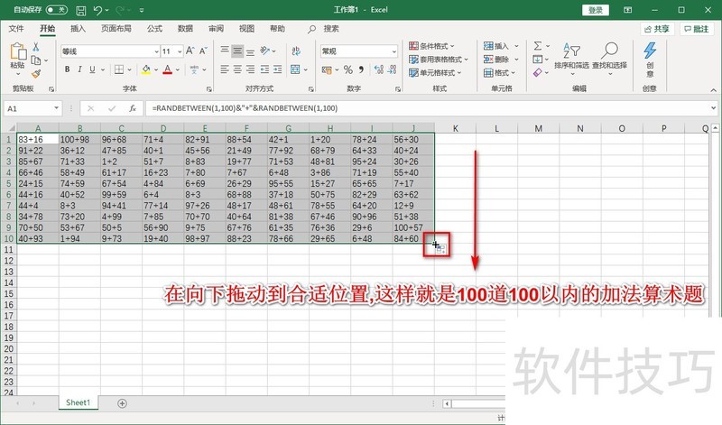The height and width of the screenshot is (425, 722).
Task: Expand the borders dropdown arrow
Action: [x=130, y=70]
